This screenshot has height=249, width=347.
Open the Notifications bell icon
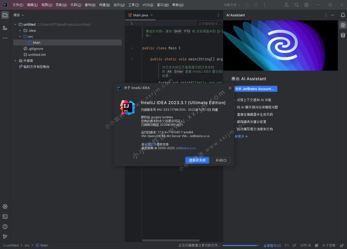[x=343, y=15]
